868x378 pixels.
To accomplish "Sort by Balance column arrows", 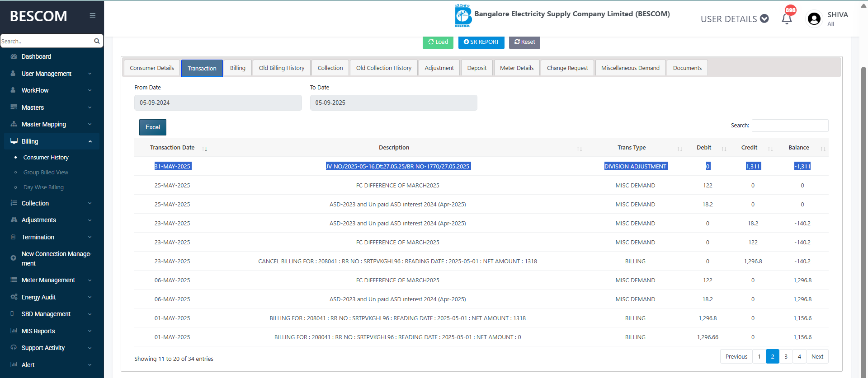I will 823,149.
